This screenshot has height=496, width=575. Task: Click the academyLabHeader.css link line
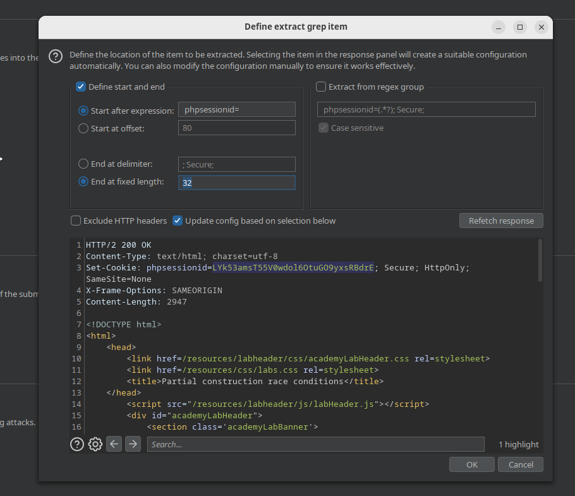point(308,358)
